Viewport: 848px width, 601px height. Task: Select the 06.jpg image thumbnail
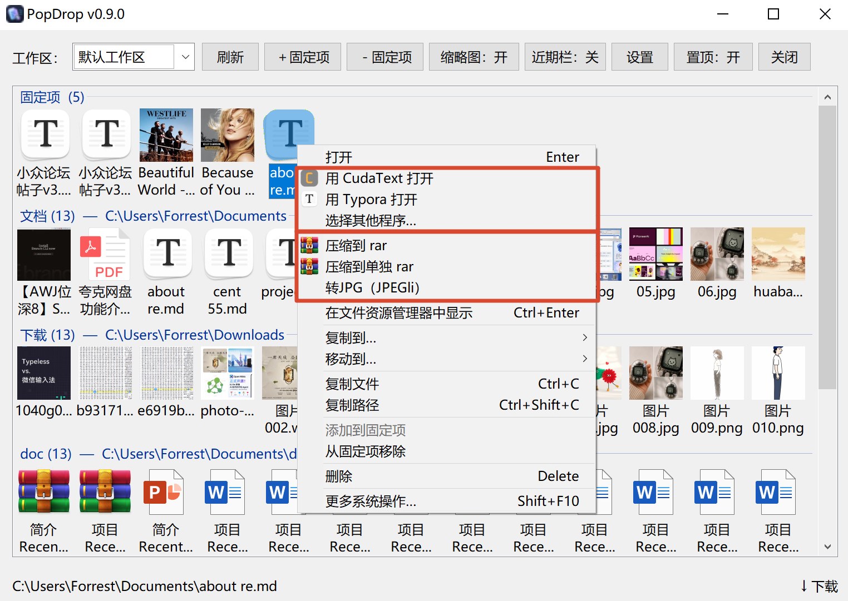click(x=717, y=254)
